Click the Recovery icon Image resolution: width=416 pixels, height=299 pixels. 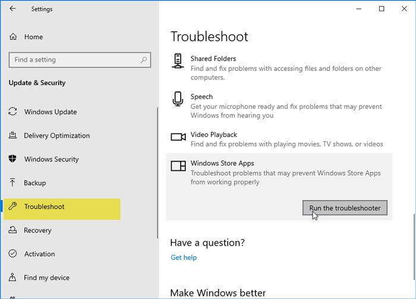point(12,230)
